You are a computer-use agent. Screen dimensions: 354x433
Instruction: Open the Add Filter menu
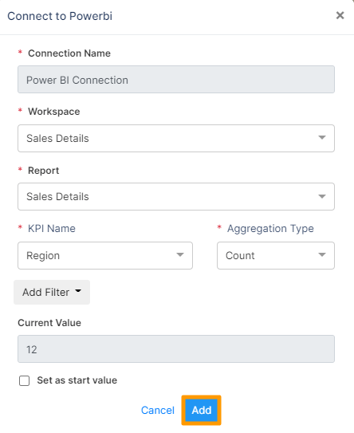click(52, 292)
